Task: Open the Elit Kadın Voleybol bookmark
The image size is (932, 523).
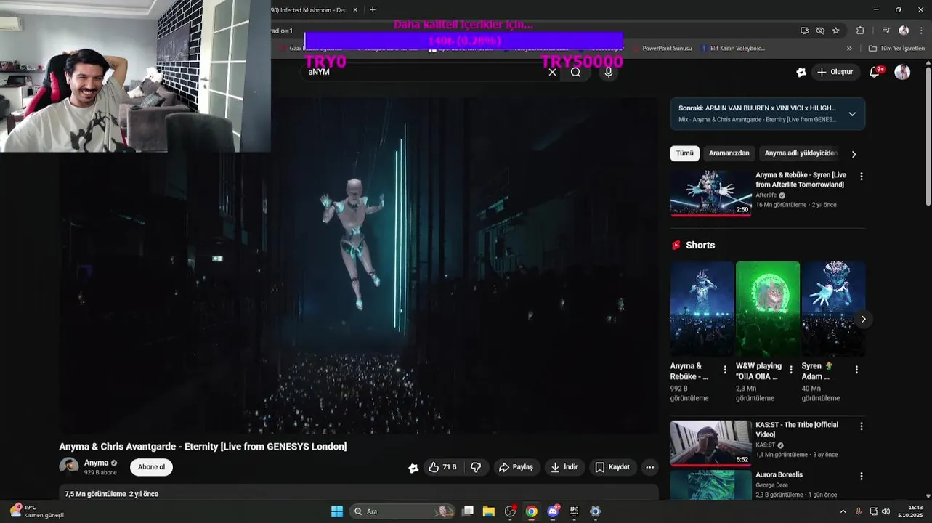Action: (732, 49)
